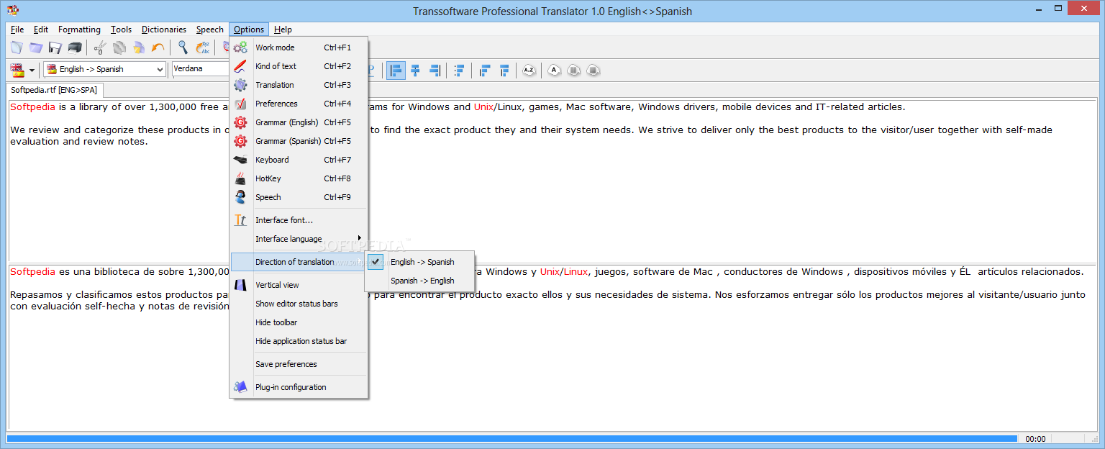The width and height of the screenshot is (1105, 449).
Task: Click the single 'A' bubble toolbar icon
Action: (x=554, y=70)
